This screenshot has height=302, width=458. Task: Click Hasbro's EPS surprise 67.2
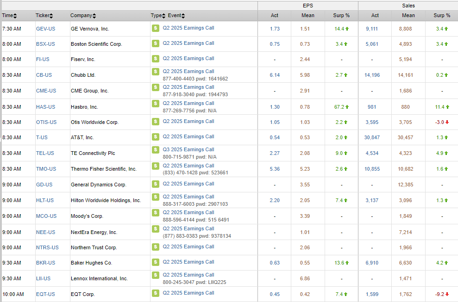[339, 107]
